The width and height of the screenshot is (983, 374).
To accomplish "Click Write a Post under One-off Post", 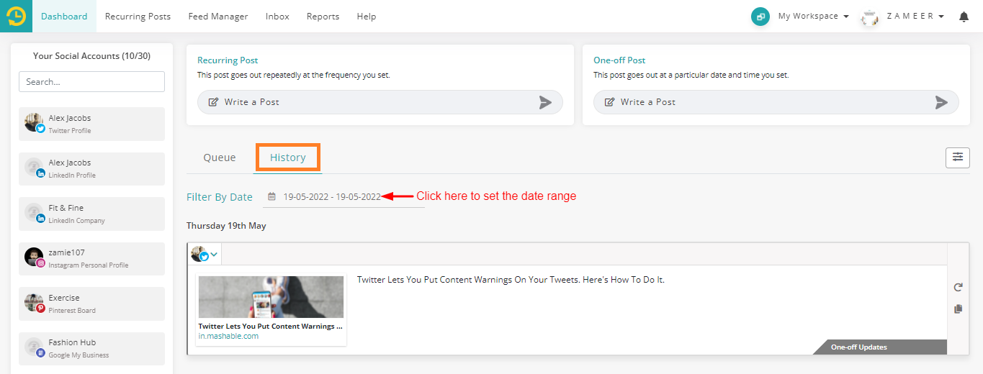I will (776, 102).
